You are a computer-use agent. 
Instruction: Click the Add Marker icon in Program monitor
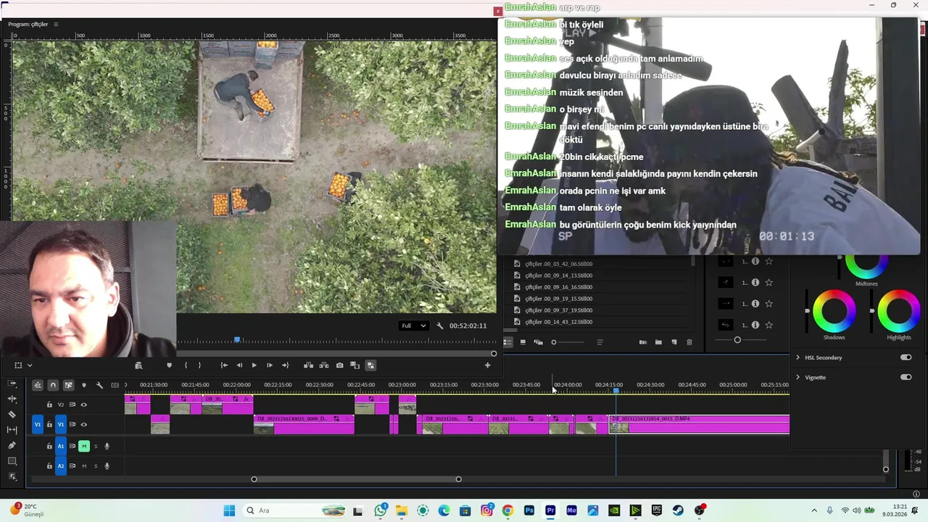[170, 365]
